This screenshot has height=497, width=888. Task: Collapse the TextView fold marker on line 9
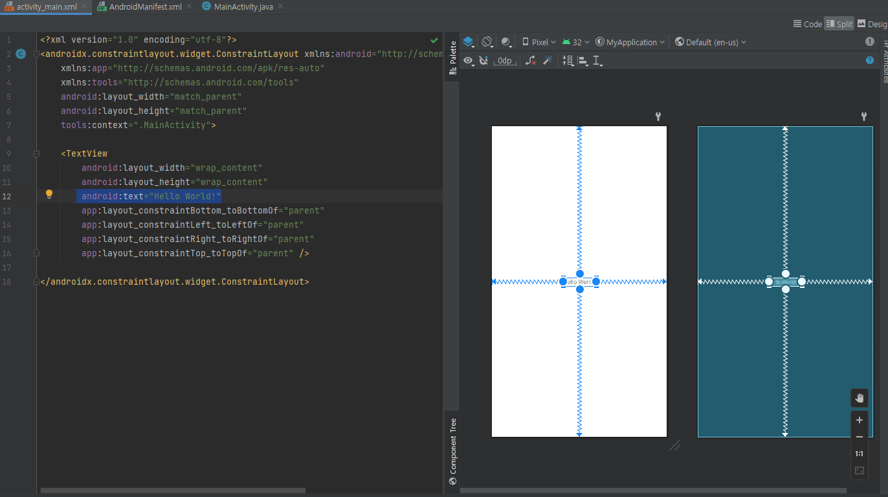point(36,153)
